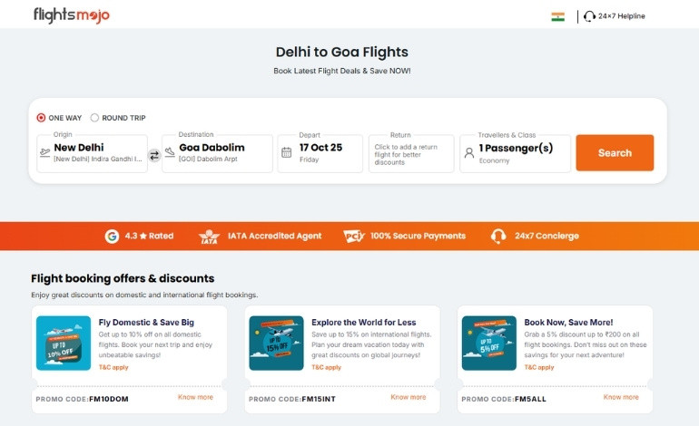Click the swap origin and destination icon

coord(154,155)
